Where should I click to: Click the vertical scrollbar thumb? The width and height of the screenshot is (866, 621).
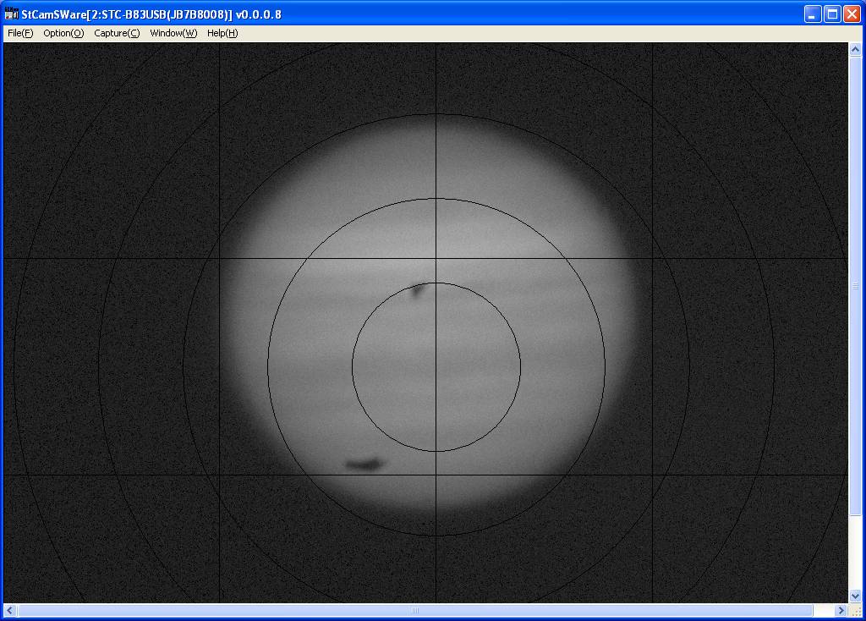(x=855, y=286)
